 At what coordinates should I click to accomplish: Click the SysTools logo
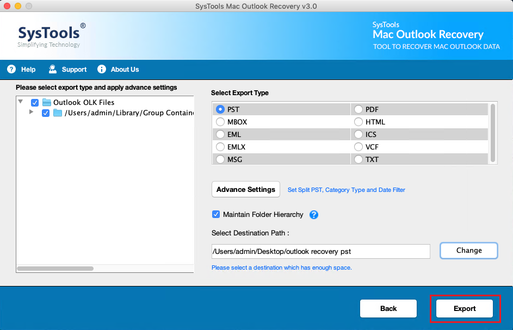tap(51, 35)
